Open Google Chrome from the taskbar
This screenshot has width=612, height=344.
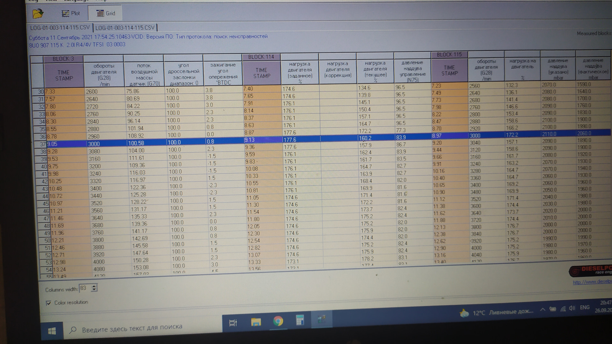pos(278,321)
